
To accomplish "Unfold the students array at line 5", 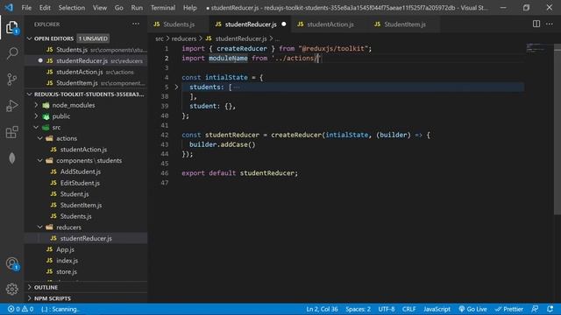I will pos(176,87).
